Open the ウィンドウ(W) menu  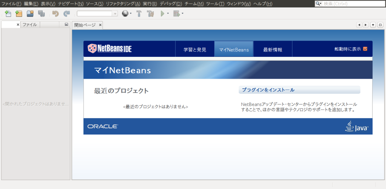[x=239, y=4]
